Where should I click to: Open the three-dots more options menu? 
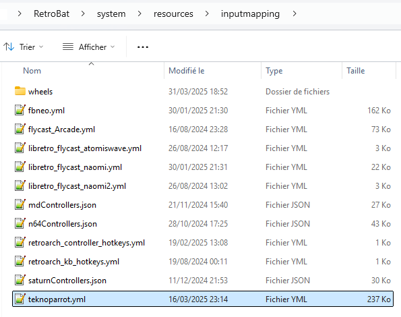(x=143, y=47)
